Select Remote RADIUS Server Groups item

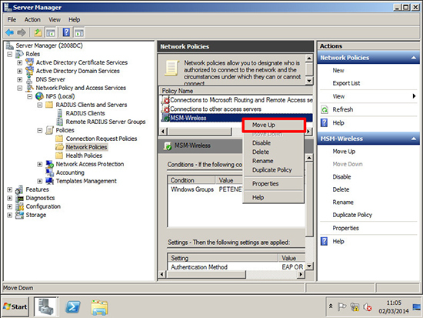(105, 122)
